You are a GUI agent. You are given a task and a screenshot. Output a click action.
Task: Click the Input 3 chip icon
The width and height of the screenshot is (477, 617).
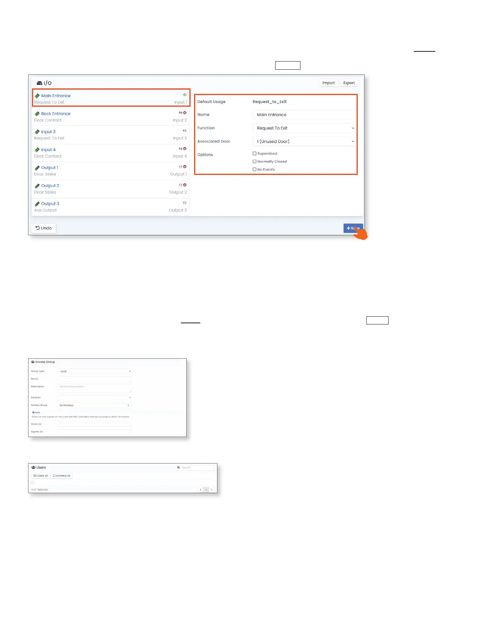click(x=37, y=132)
